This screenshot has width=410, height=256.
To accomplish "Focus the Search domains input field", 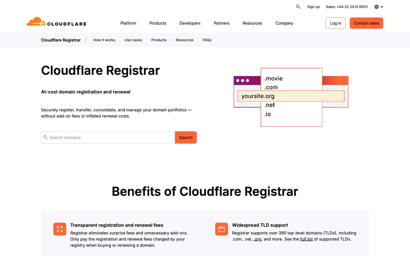I will point(108,137).
